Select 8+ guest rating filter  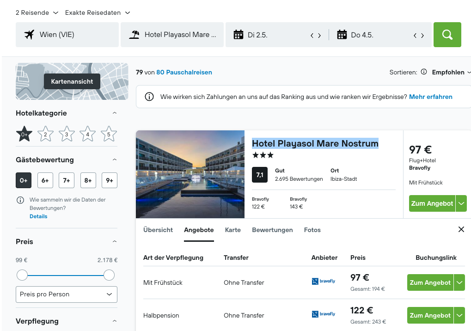[88, 180]
